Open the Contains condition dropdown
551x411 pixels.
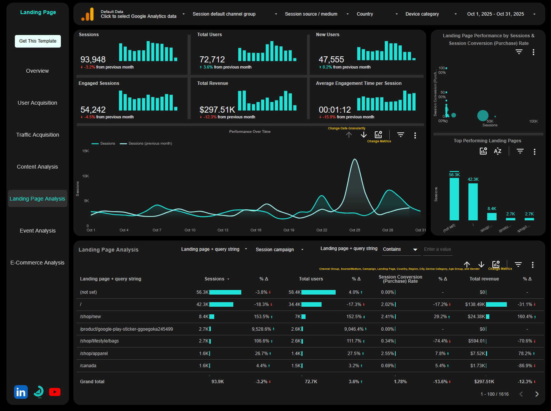click(x=401, y=249)
